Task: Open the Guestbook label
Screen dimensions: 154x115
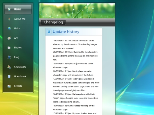Action: [20, 76]
